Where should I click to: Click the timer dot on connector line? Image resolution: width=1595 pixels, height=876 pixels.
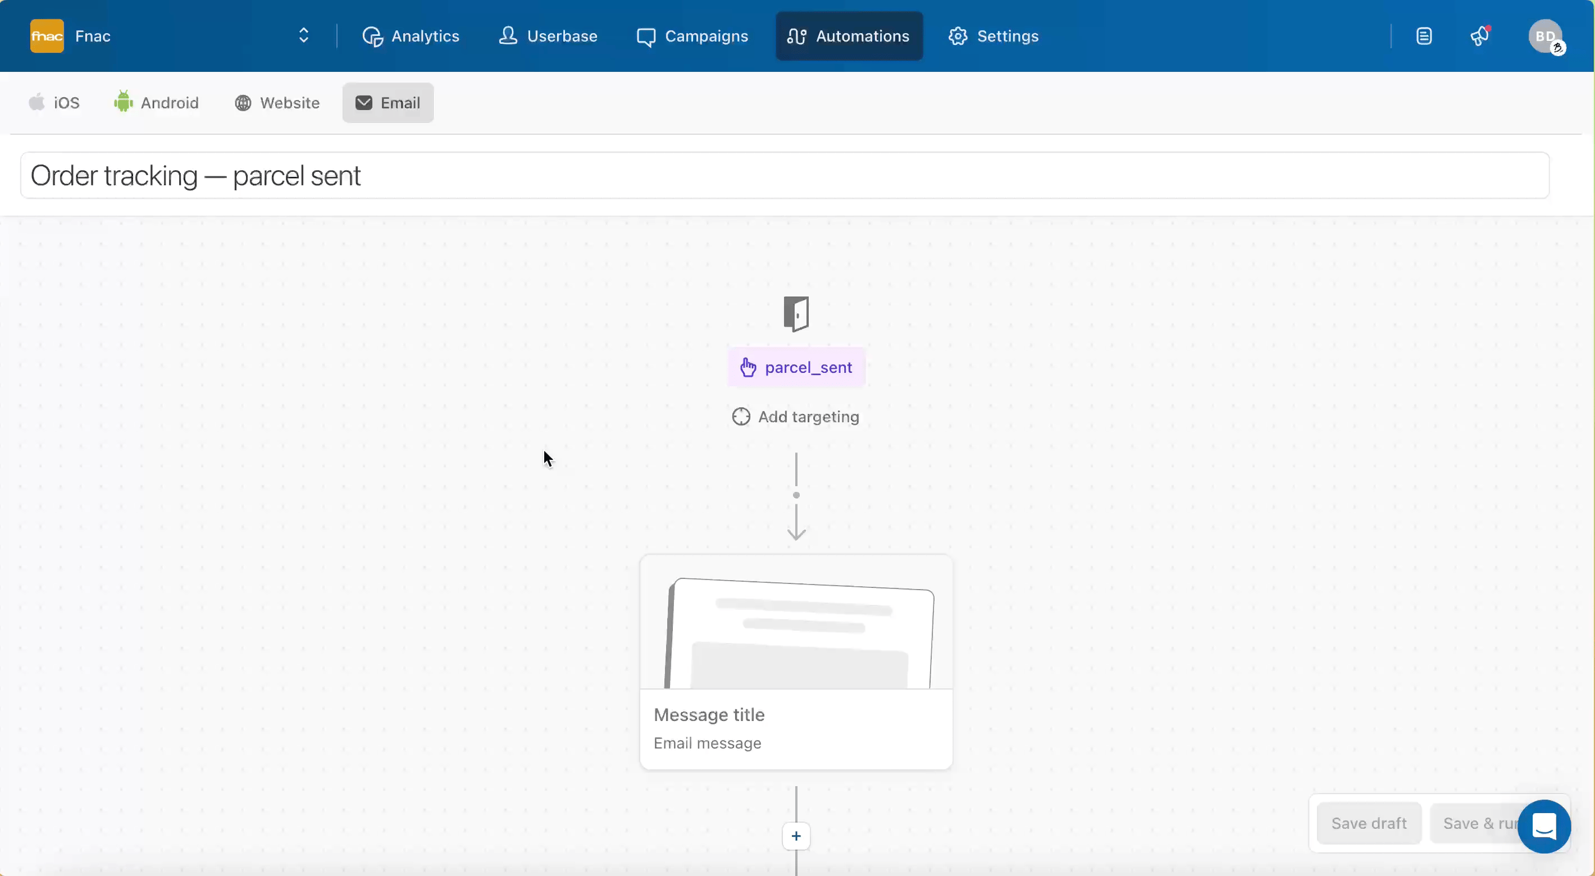796,495
